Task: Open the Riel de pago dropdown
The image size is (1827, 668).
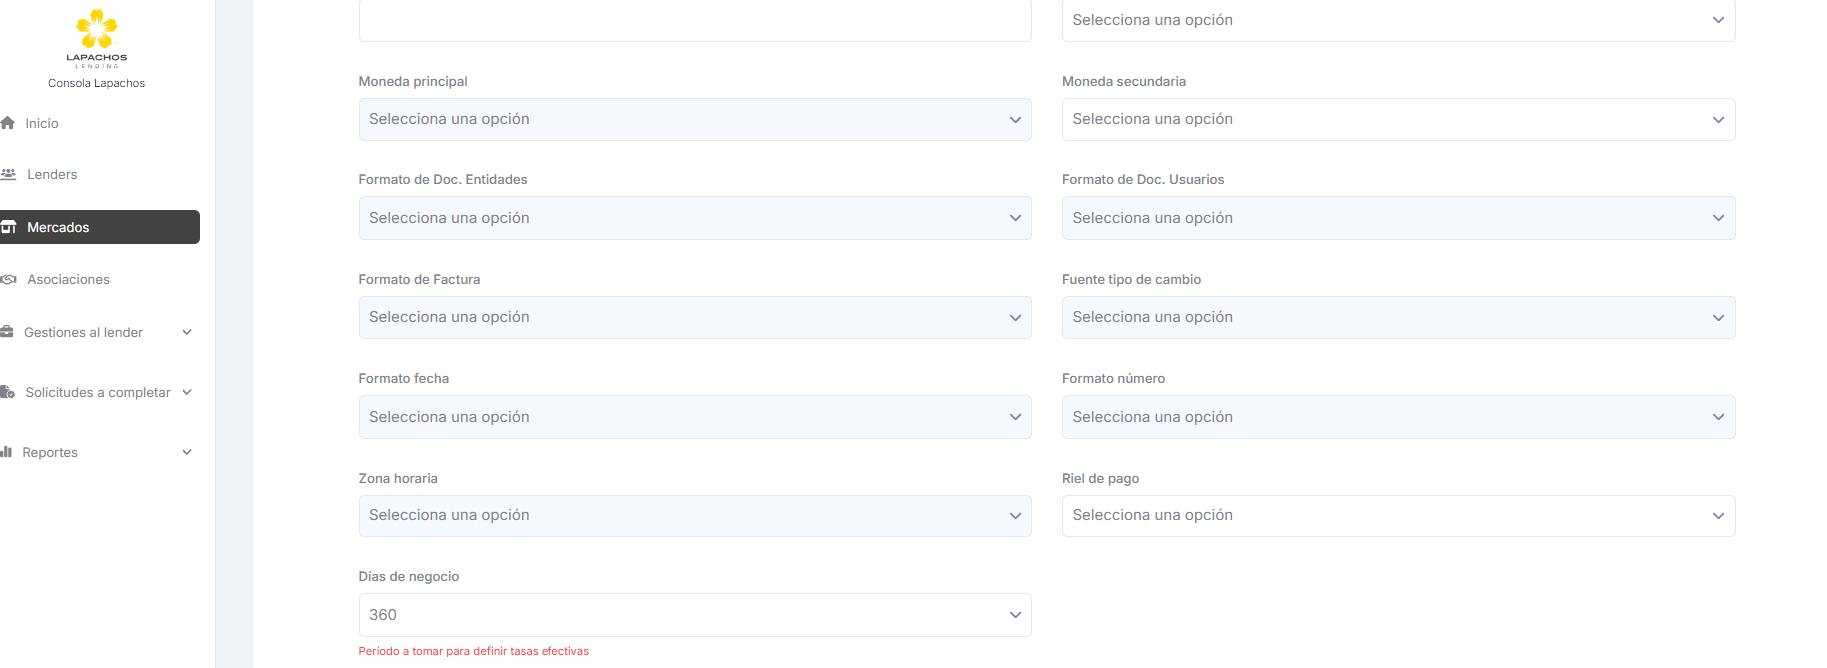Action: pos(1397,515)
